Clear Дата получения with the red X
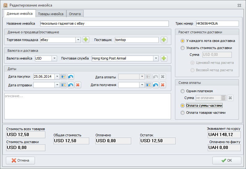This screenshot has height=169, width=246. [x=163, y=85]
